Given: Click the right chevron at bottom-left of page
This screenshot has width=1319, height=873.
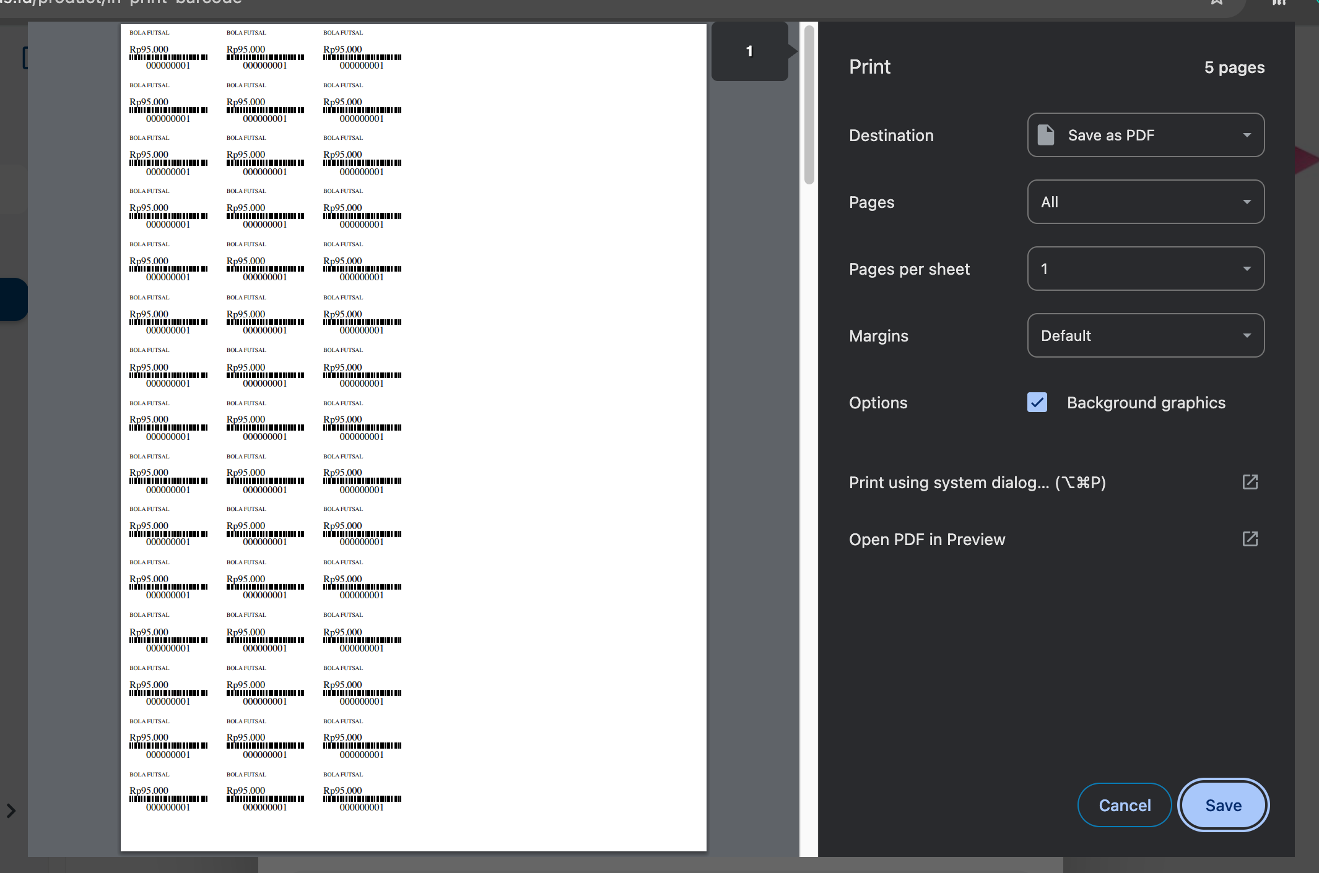Looking at the screenshot, I should tap(11, 811).
